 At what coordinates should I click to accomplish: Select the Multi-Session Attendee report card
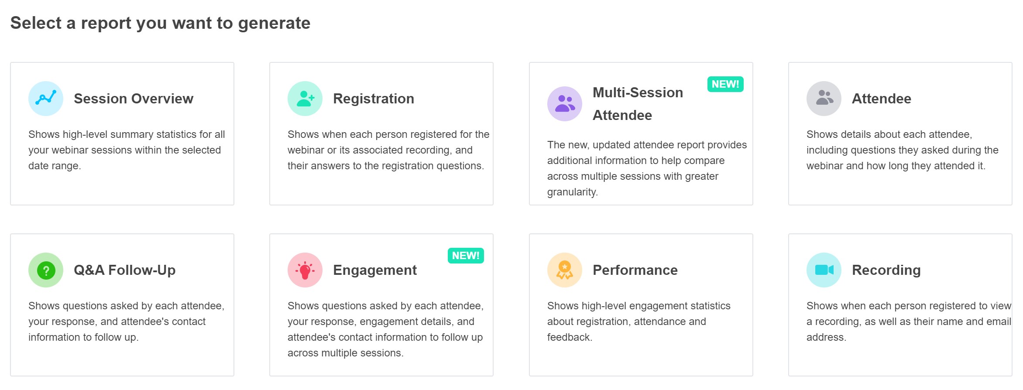point(641,133)
